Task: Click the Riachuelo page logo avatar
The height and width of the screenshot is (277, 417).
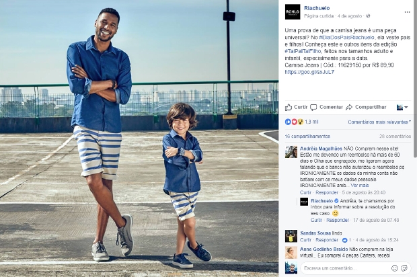Action: click(293, 11)
